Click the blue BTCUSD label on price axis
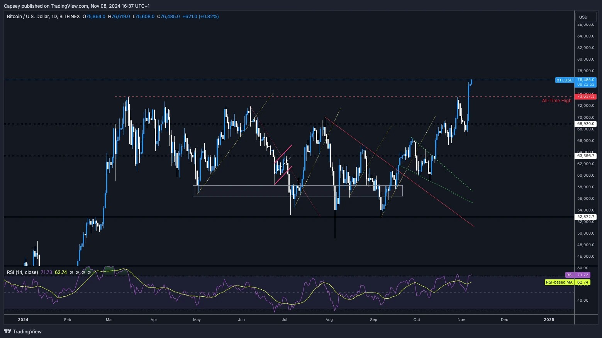602x338 pixels. (564, 80)
